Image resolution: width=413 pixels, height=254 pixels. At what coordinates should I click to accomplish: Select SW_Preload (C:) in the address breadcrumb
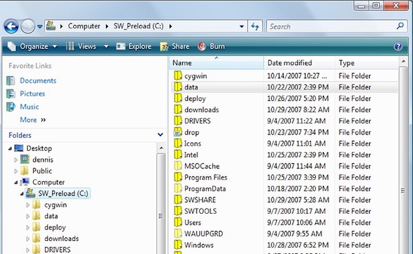(139, 26)
